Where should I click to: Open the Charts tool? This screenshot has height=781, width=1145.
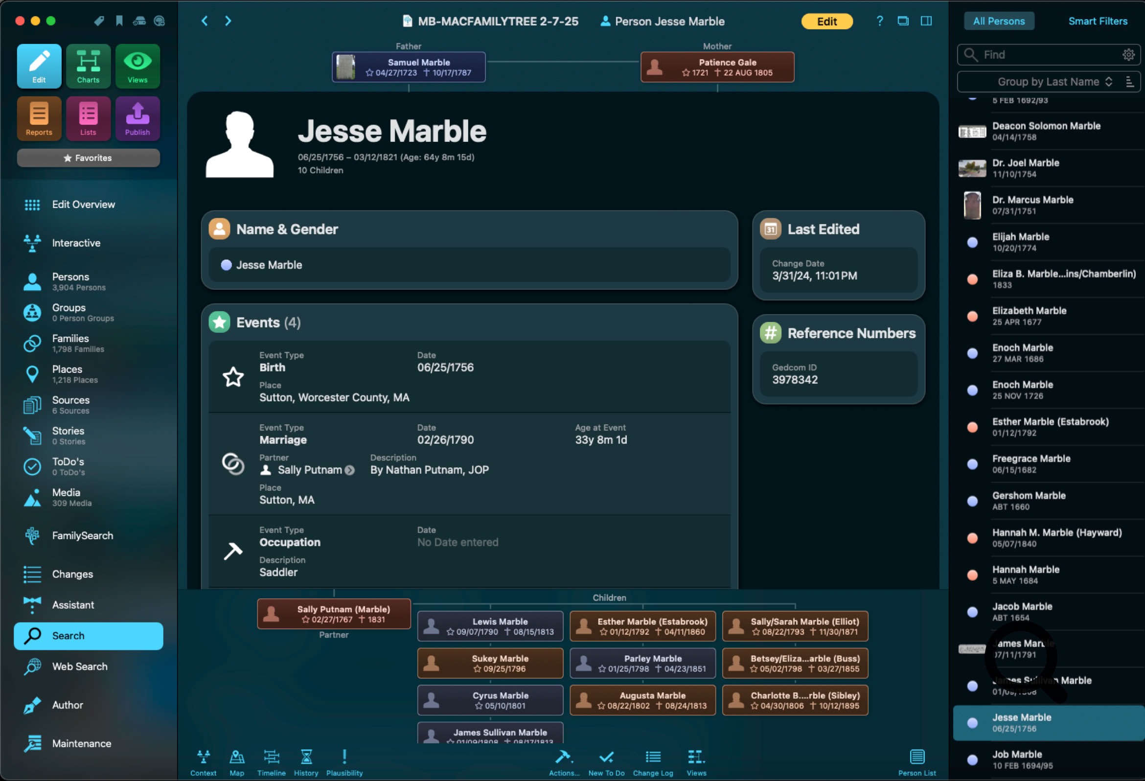(x=88, y=66)
